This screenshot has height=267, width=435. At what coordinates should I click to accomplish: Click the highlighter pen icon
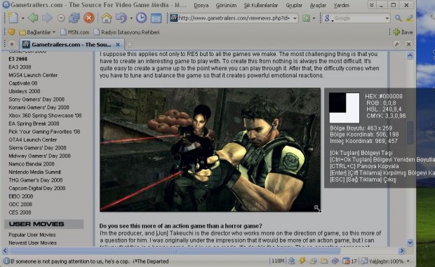[x=410, y=18]
